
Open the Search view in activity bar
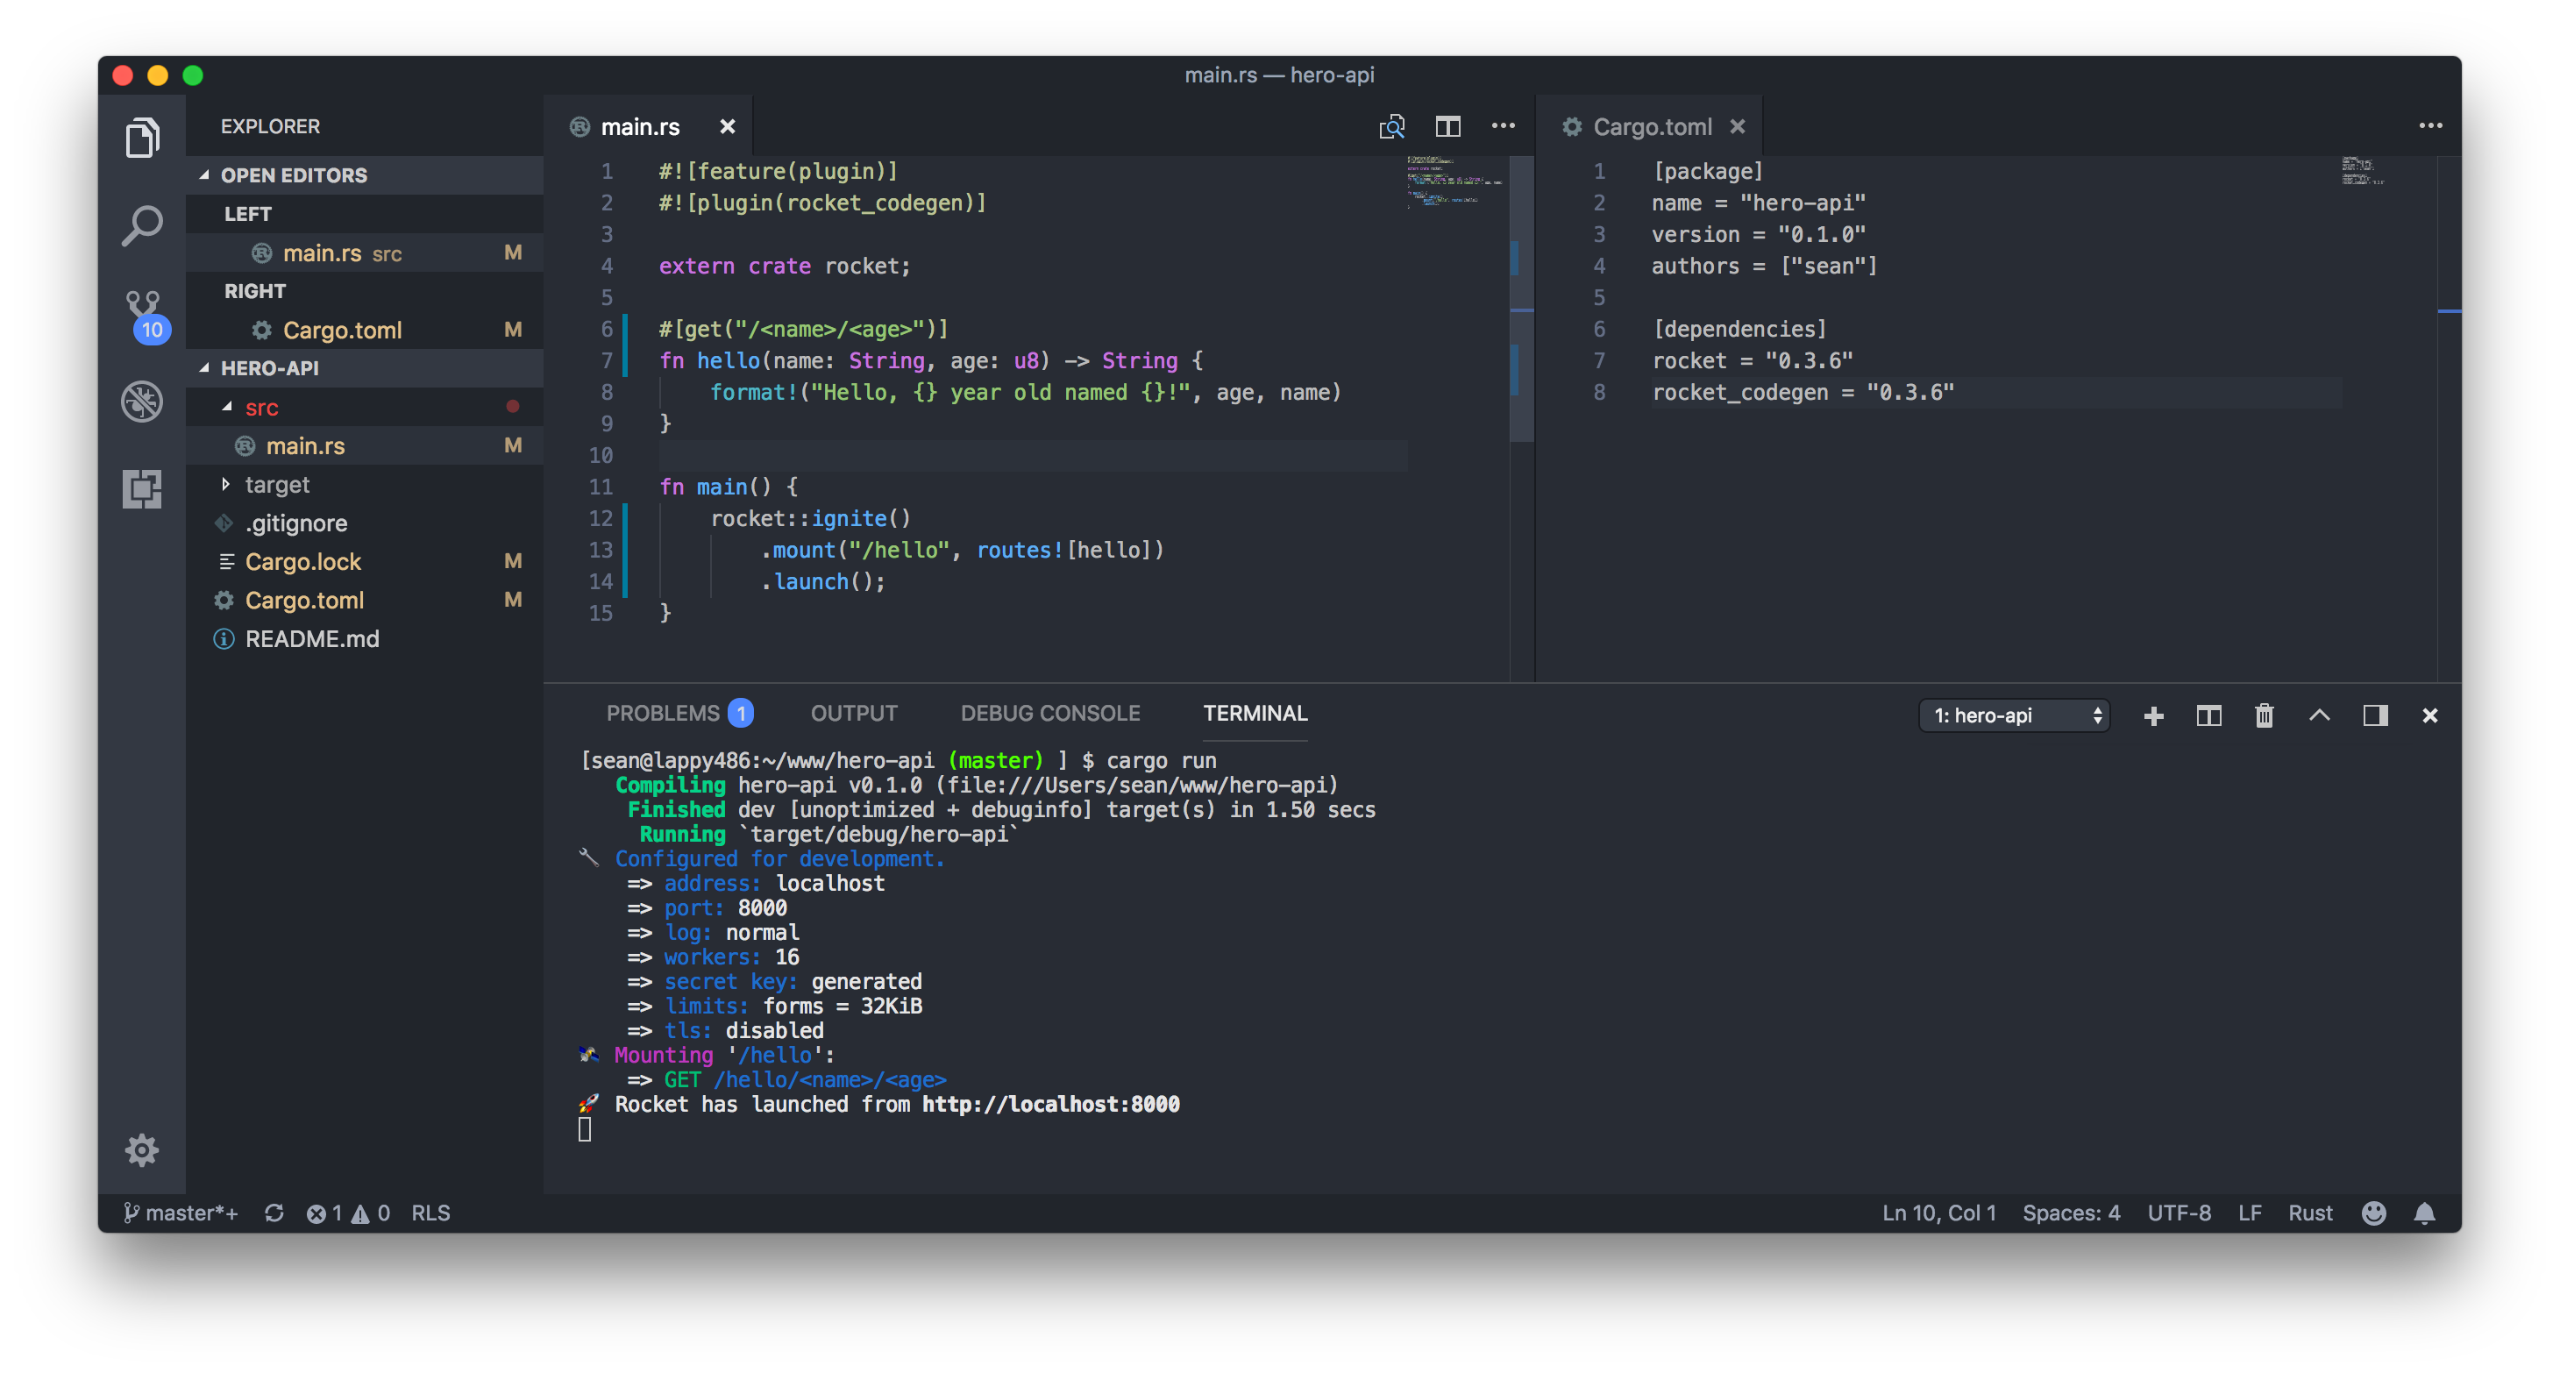click(x=142, y=225)
